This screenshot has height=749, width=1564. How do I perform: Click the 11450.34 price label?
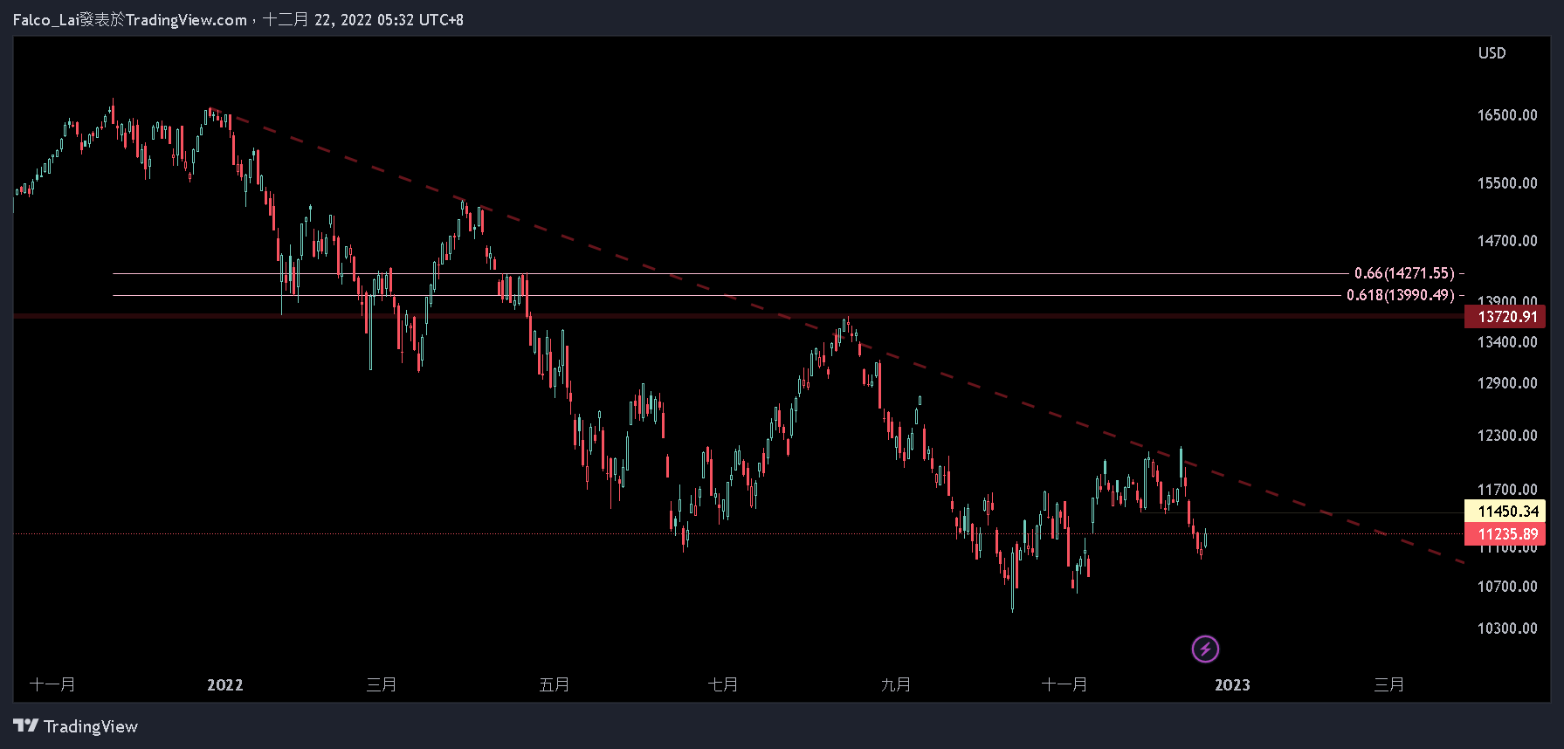coord(1505,511)
